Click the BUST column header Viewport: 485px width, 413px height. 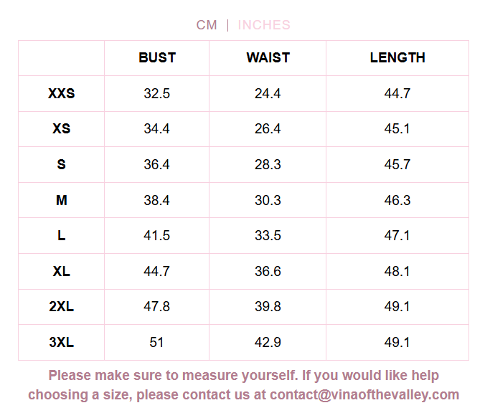[x=157, y=58]
